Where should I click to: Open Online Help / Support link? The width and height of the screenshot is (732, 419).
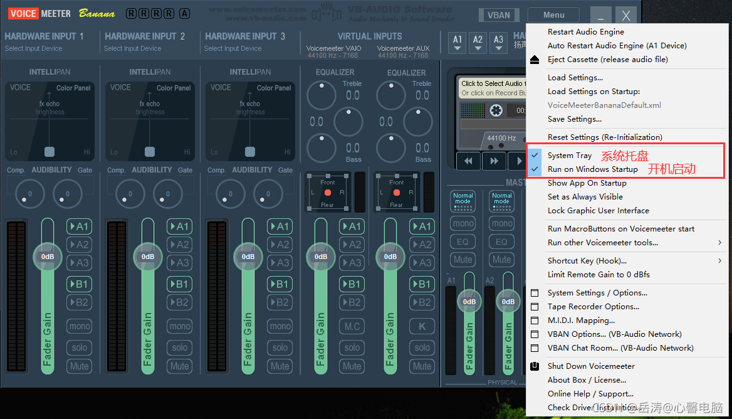pyautogui.click(x=590, y=394)
